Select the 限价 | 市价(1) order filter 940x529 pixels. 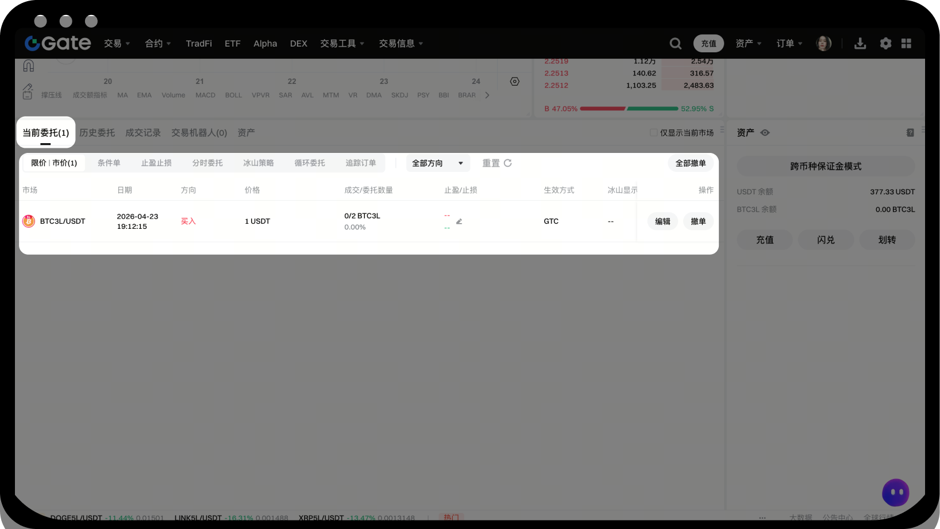pos(54,163)
